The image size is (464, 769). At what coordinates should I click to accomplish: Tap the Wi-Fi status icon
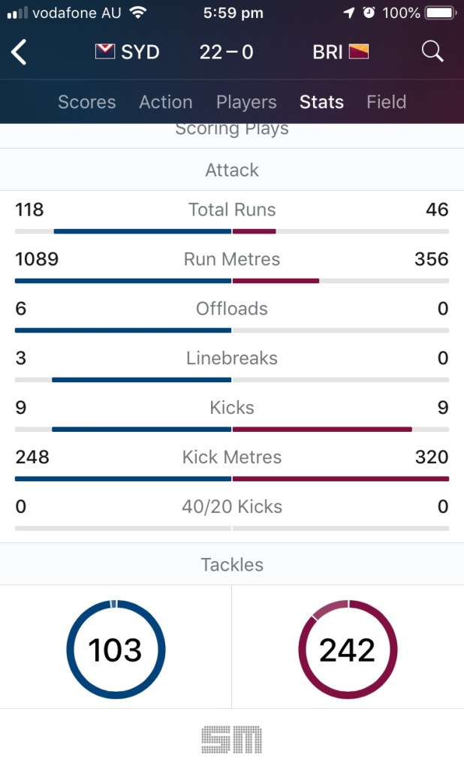137,13
